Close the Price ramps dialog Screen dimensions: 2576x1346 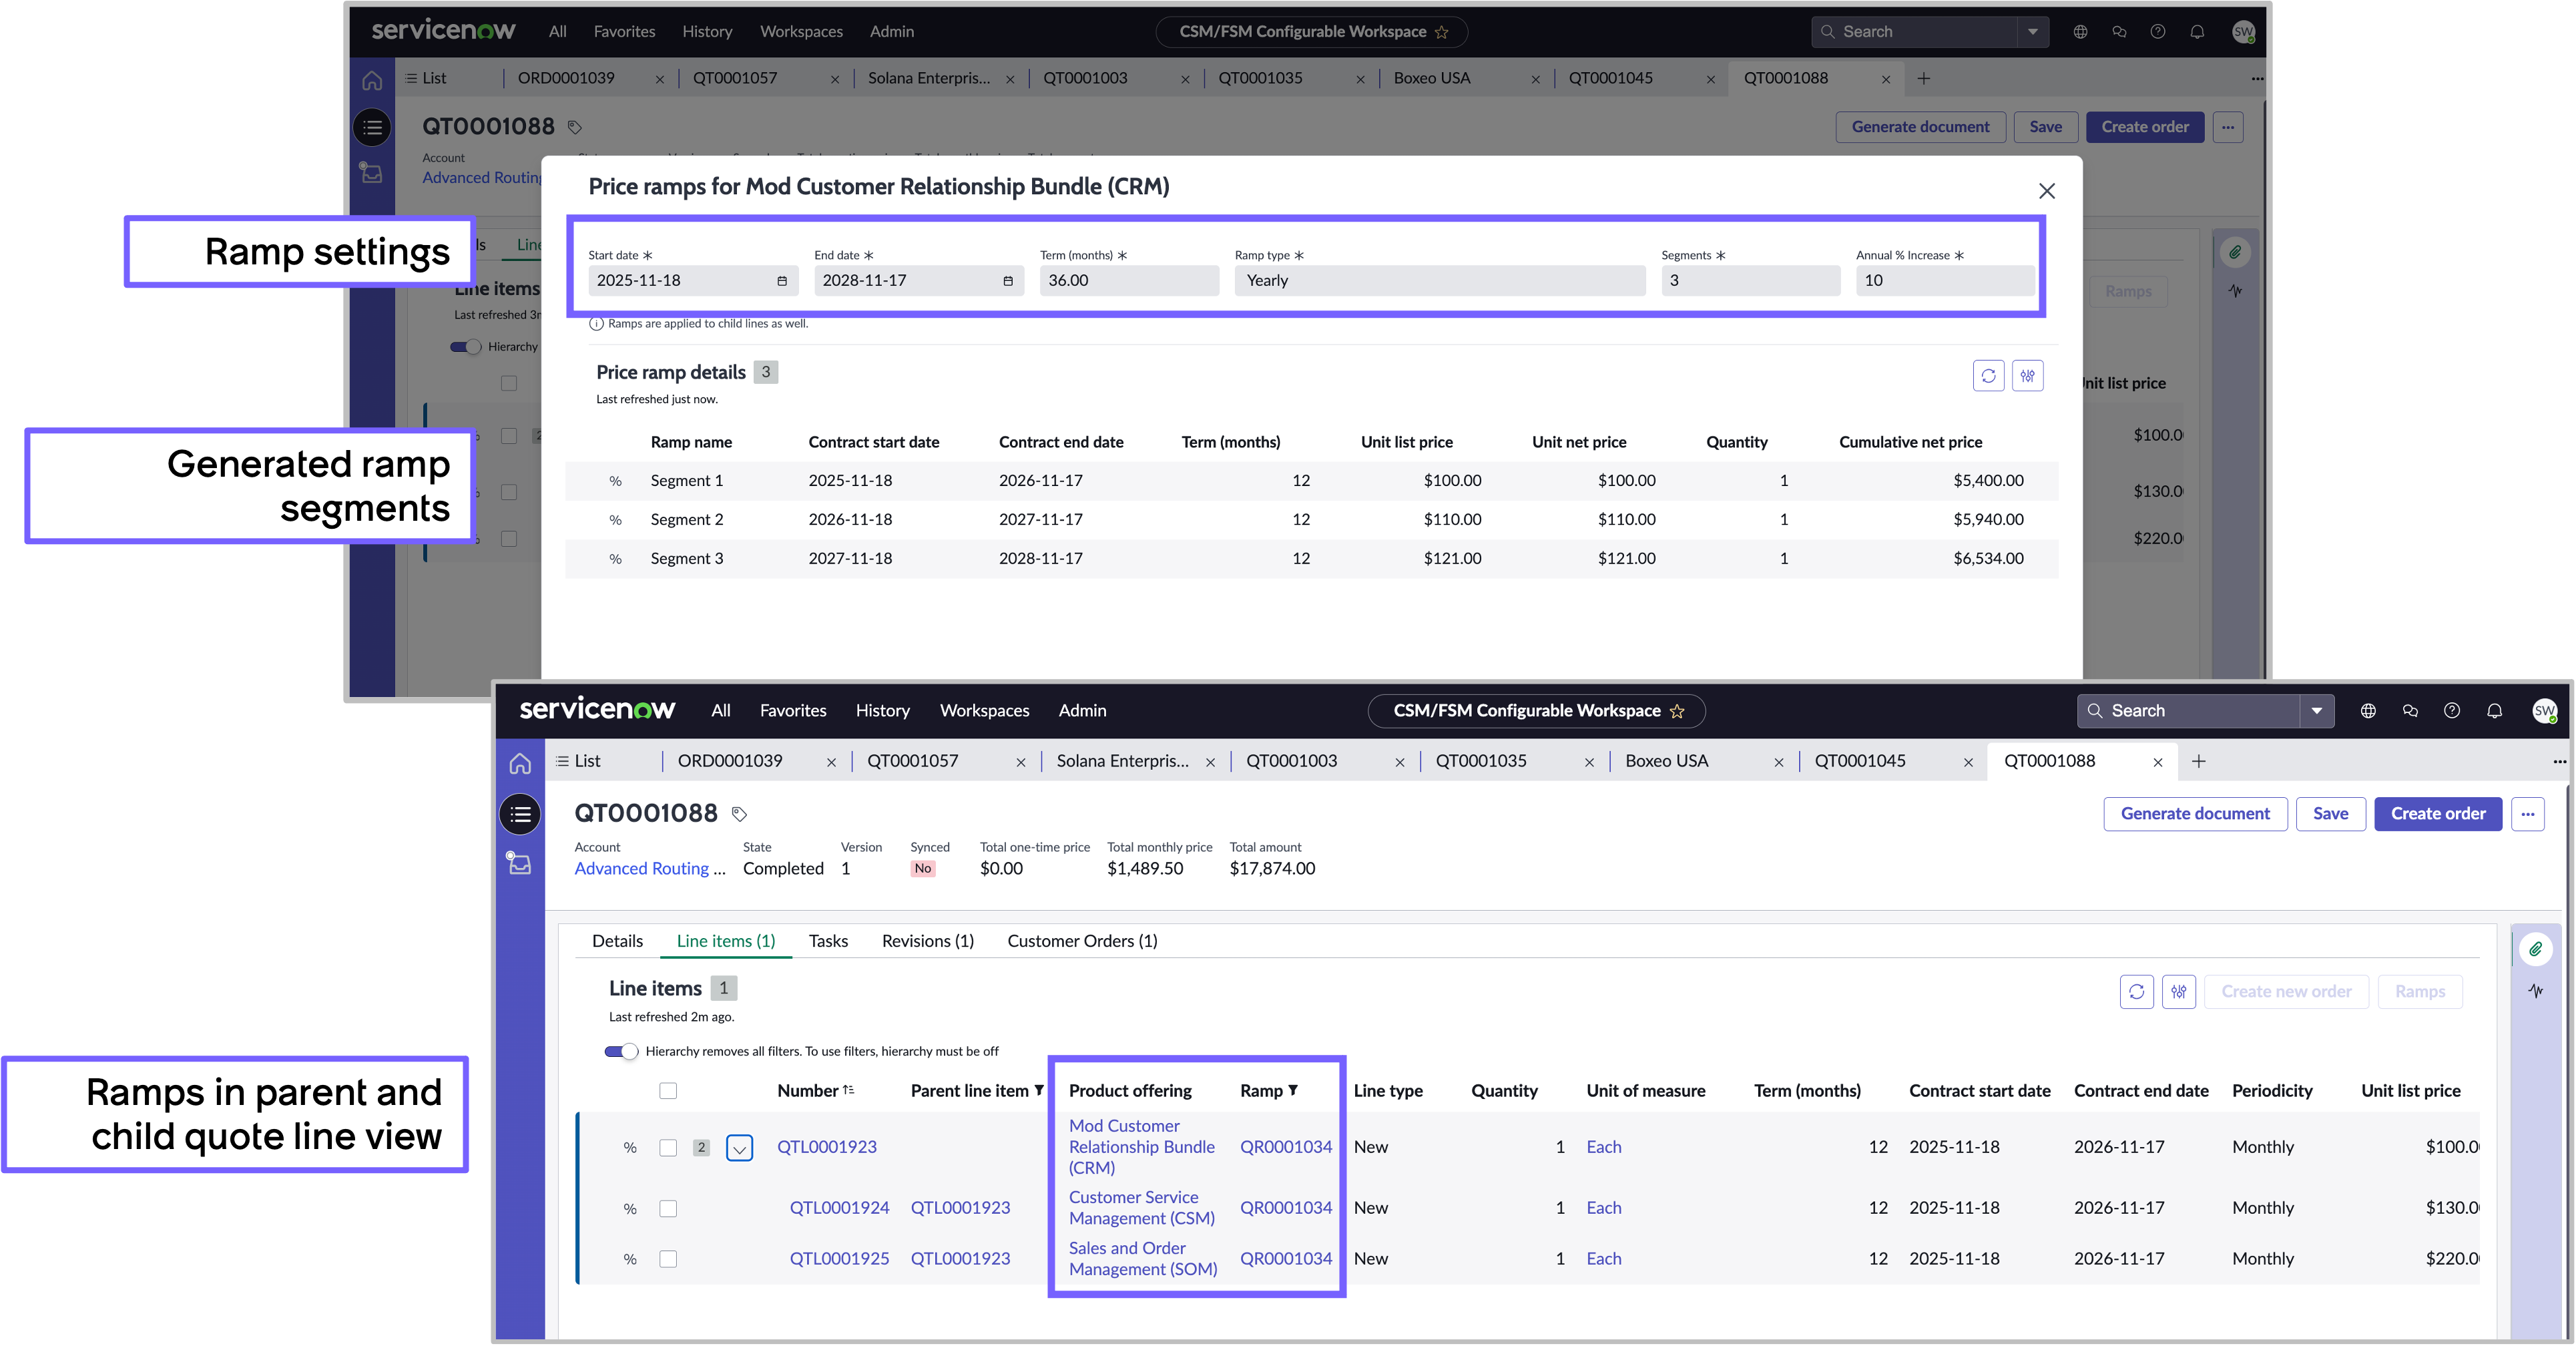(x=2047, y=191)
